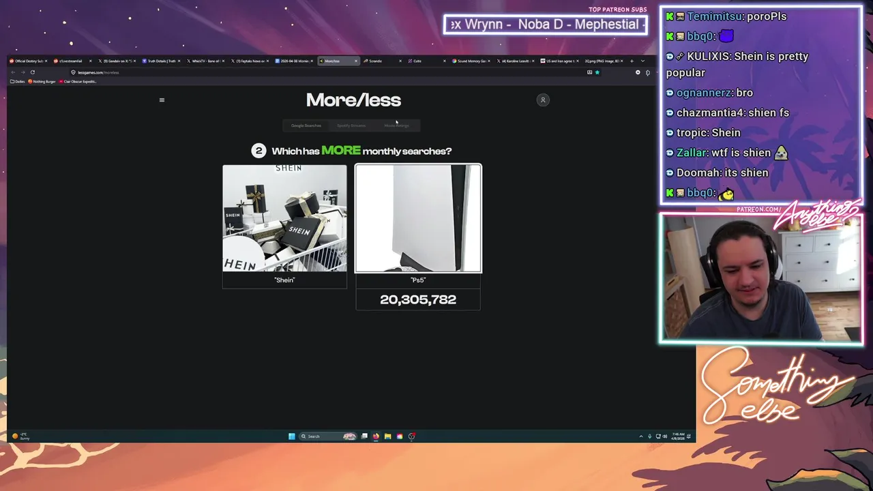Click the "Shein" caption text
This screenshot has width=873, height=491.
284,280
